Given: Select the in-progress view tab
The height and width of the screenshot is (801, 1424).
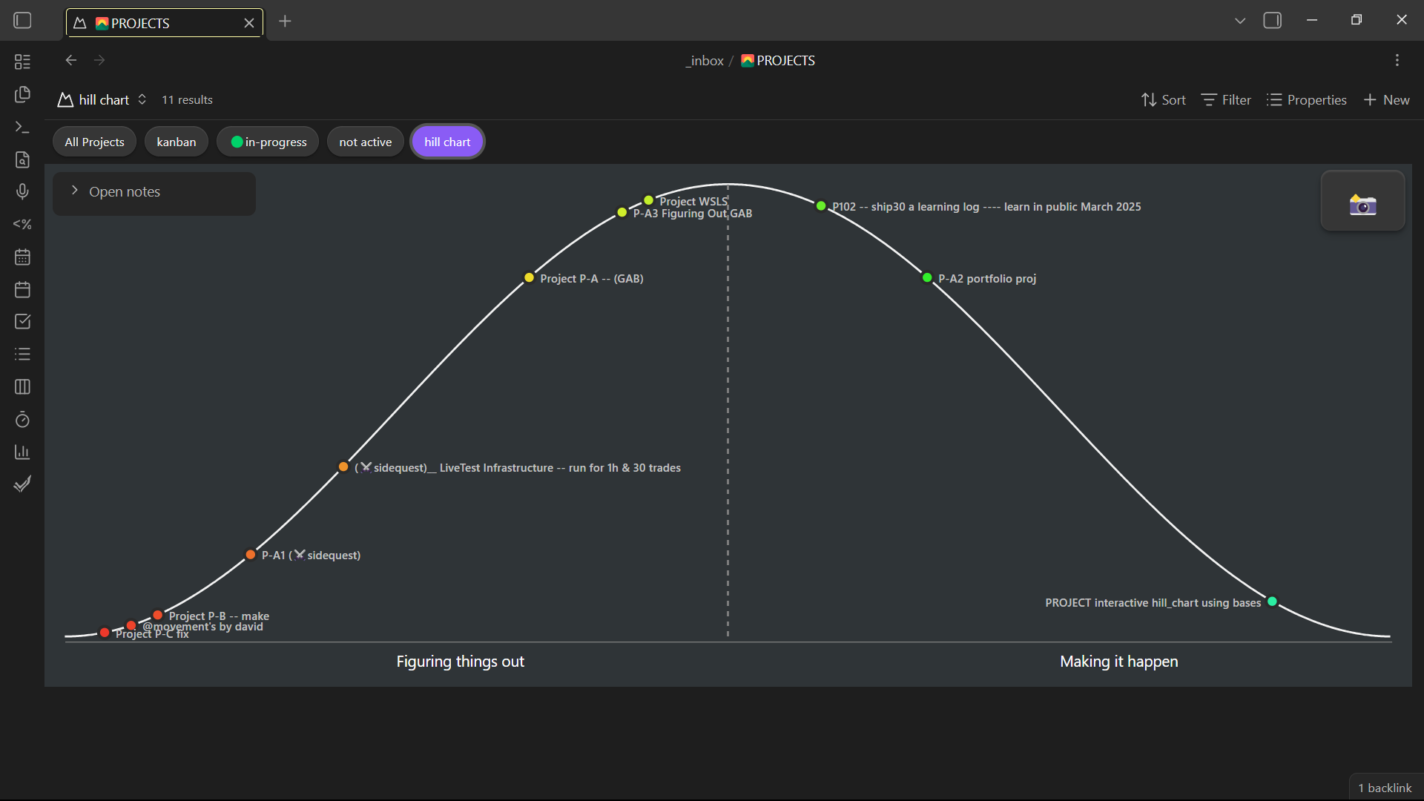Looking at the screenshot, I should pos(268,142).
